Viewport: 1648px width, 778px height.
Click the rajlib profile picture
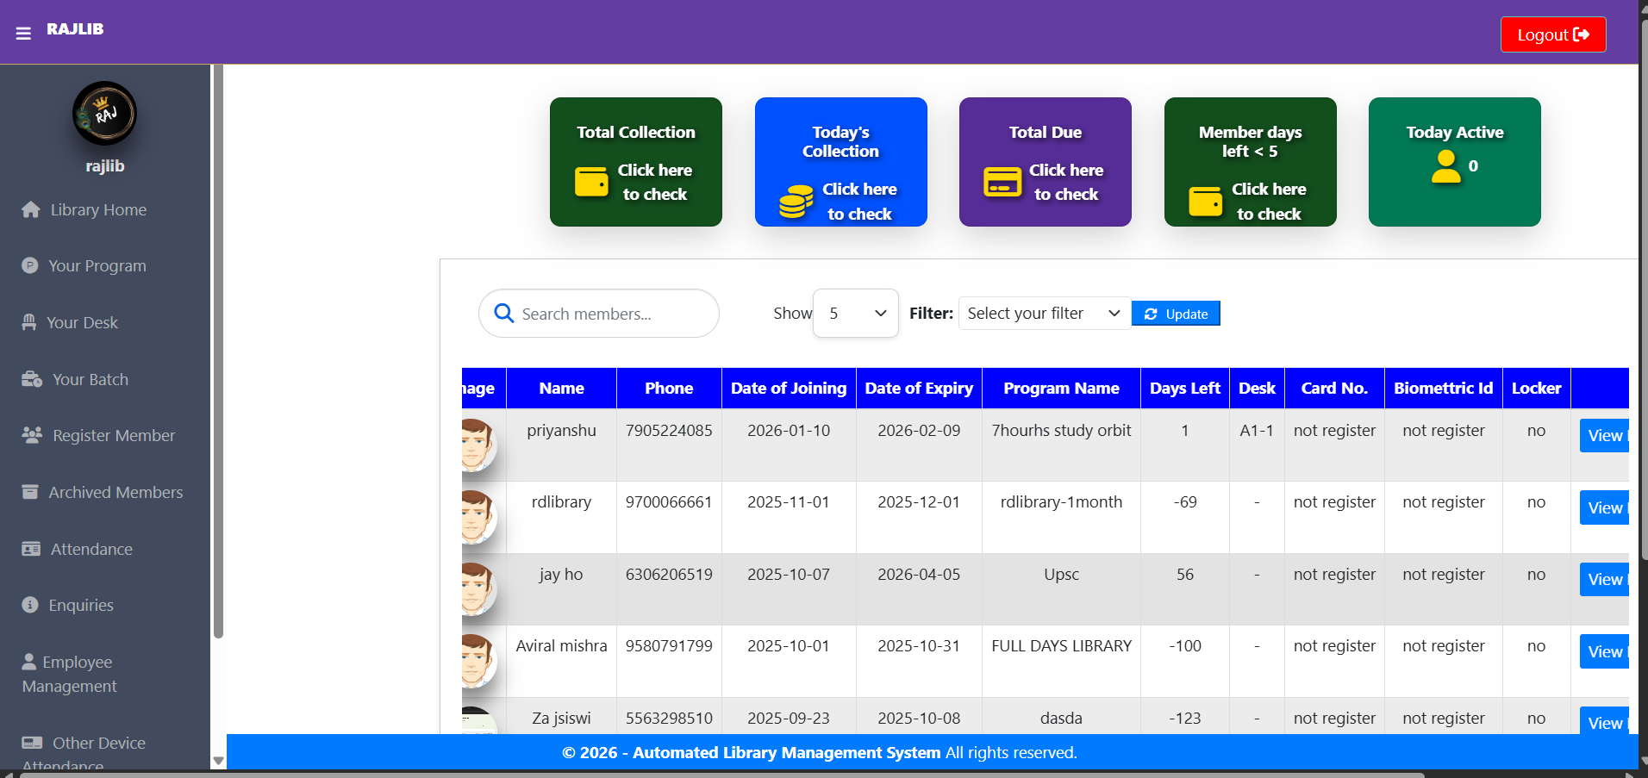pyautogui.click(x=104, y=113)
